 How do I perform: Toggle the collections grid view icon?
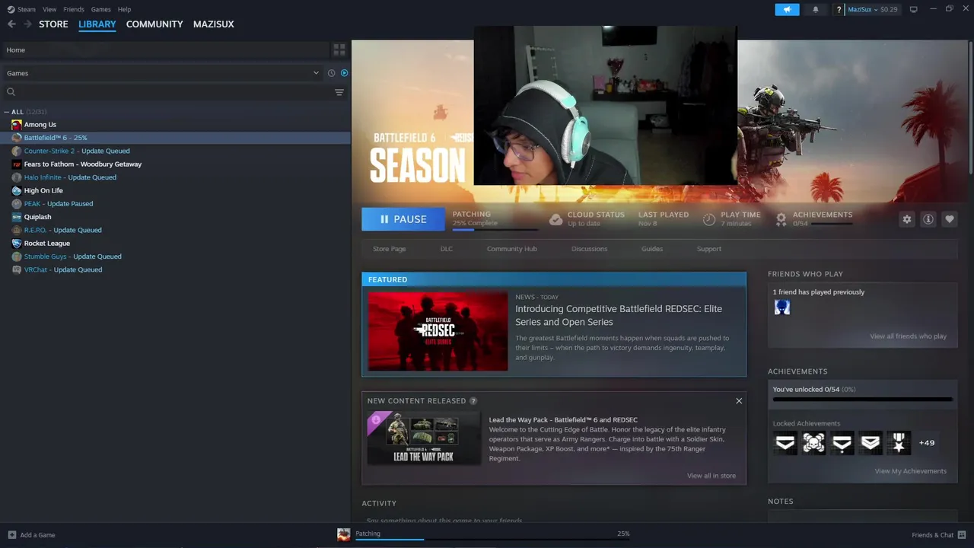(339, 49)
